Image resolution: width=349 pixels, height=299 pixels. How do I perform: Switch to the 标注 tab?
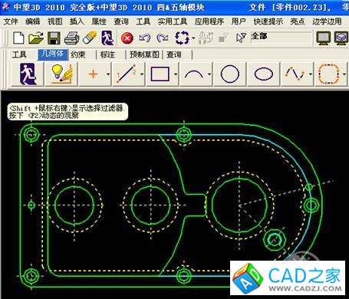pos(107,54)
